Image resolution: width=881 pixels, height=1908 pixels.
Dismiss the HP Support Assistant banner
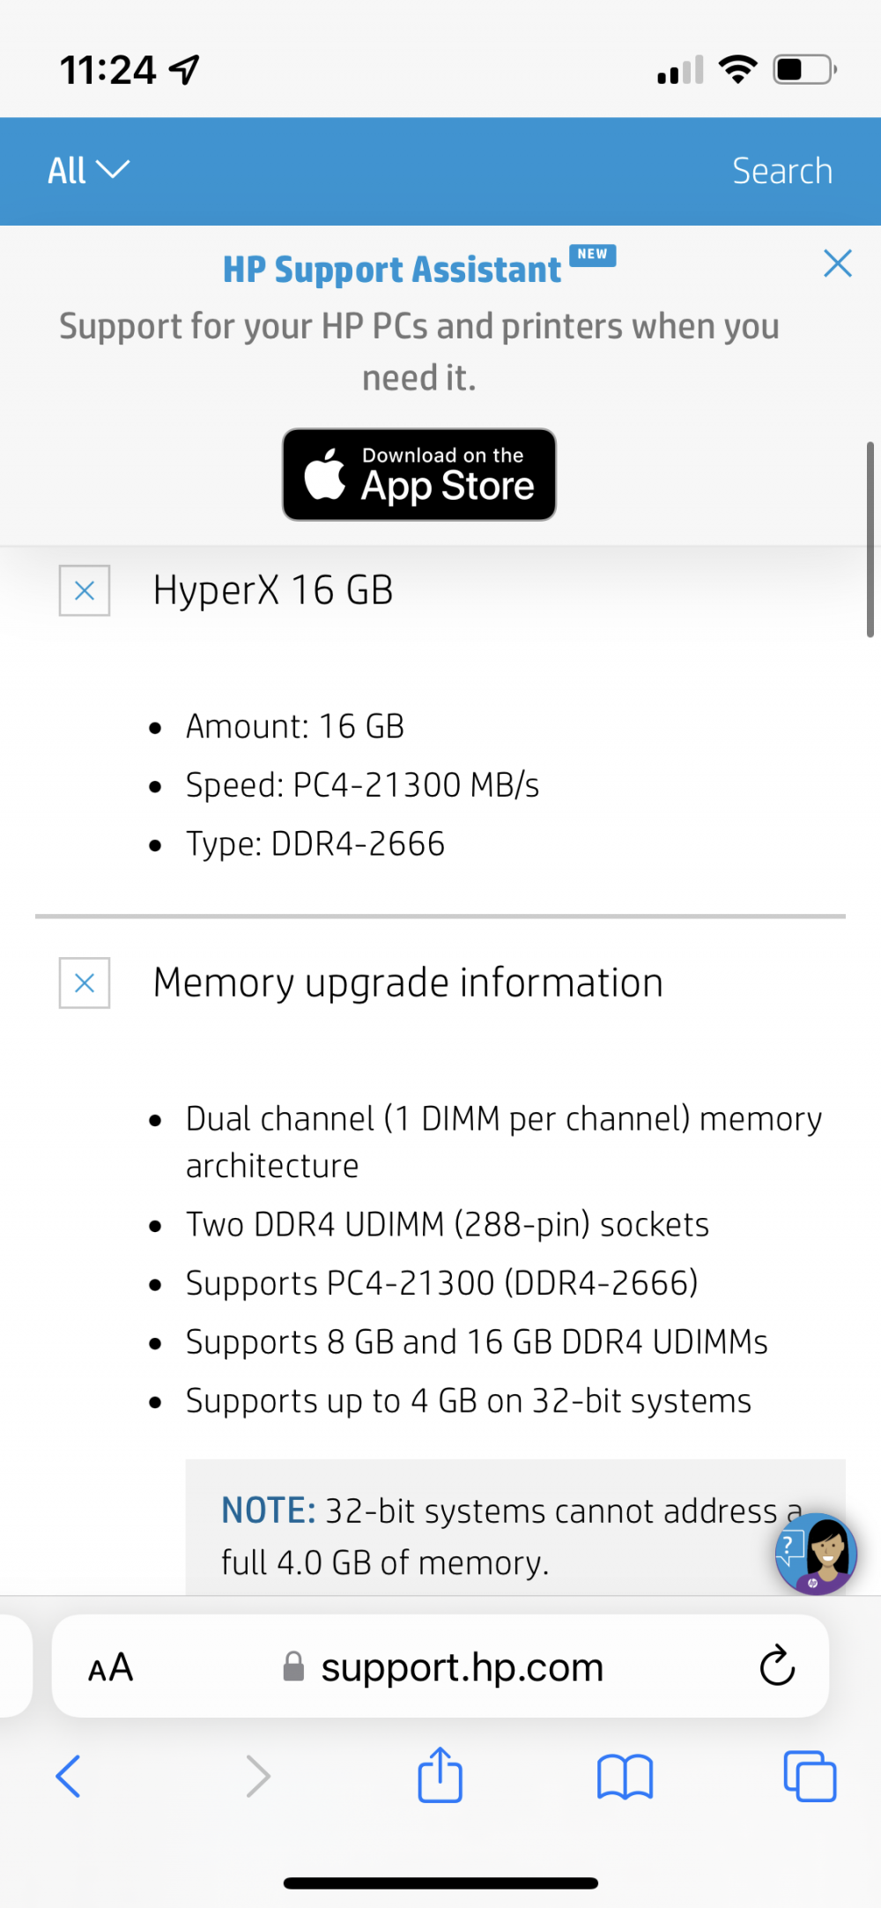pyautogui.click(x=837, y=263)
